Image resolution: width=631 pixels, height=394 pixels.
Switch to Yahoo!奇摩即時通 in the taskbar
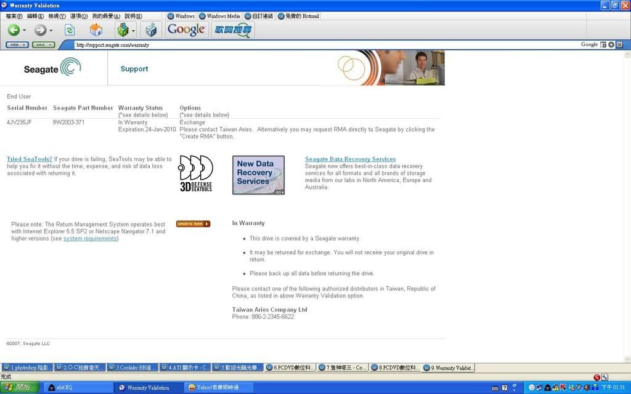219,388
